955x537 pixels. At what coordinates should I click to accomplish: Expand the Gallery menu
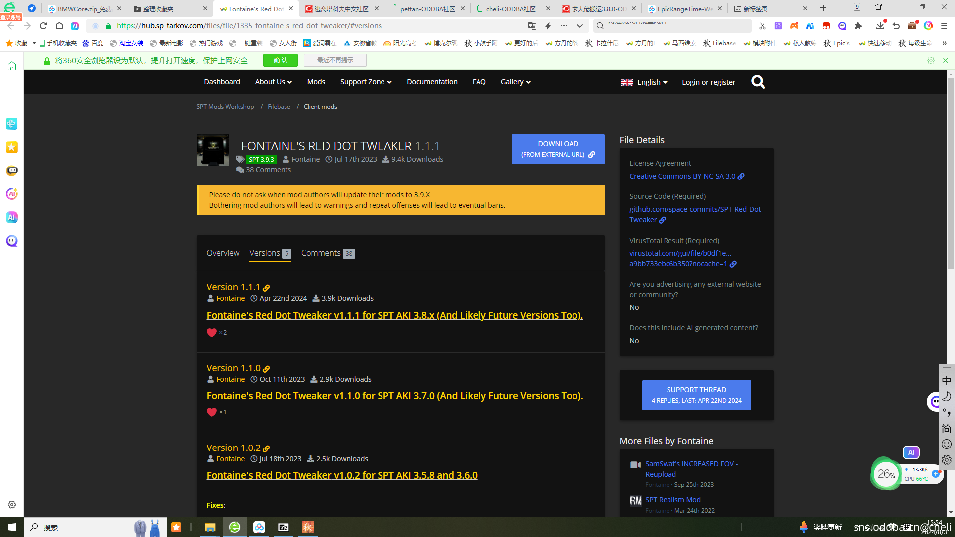[x=515, y=82]
